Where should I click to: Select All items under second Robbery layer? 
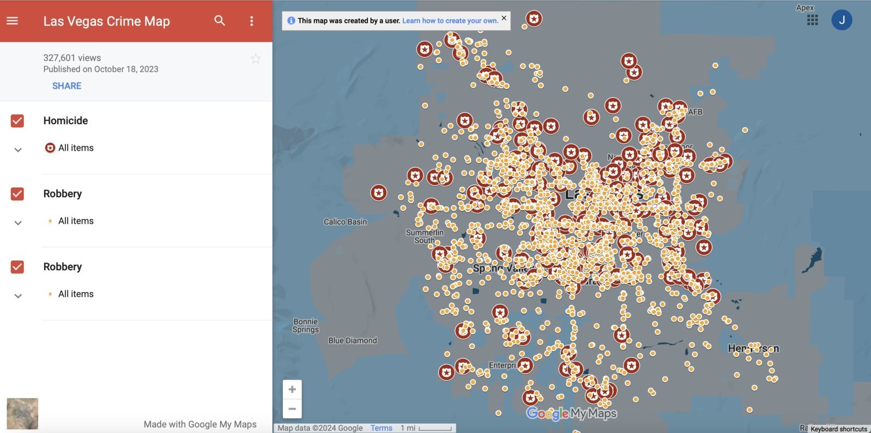click(x=76, y=294)
